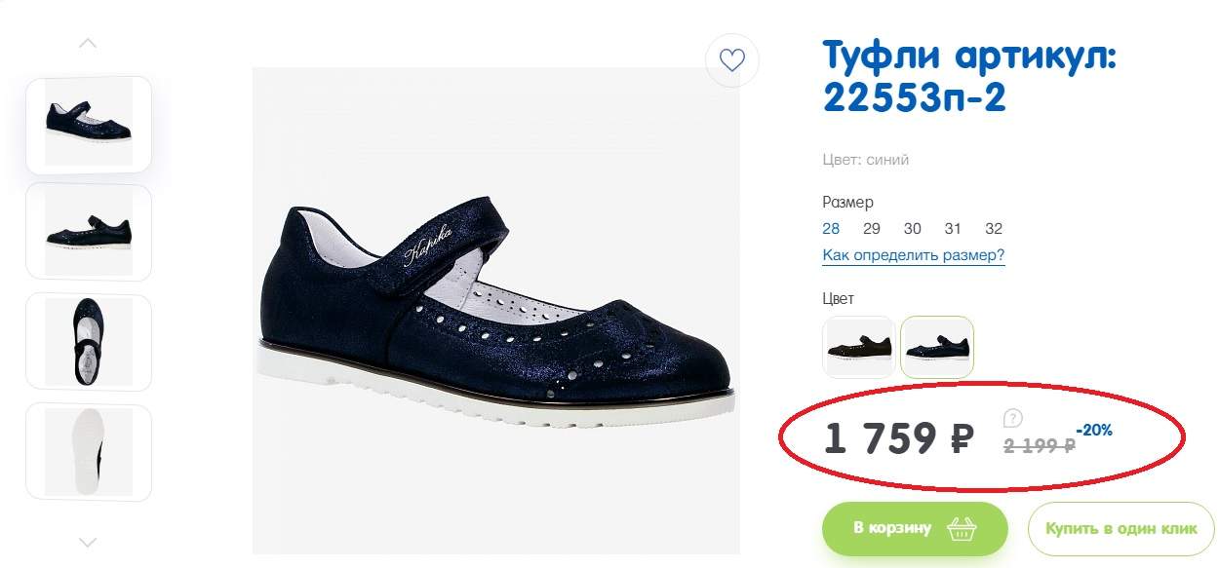This screenshot has height=568, width=1218.
Task: Select size 32
Action: tap(994, 229)
